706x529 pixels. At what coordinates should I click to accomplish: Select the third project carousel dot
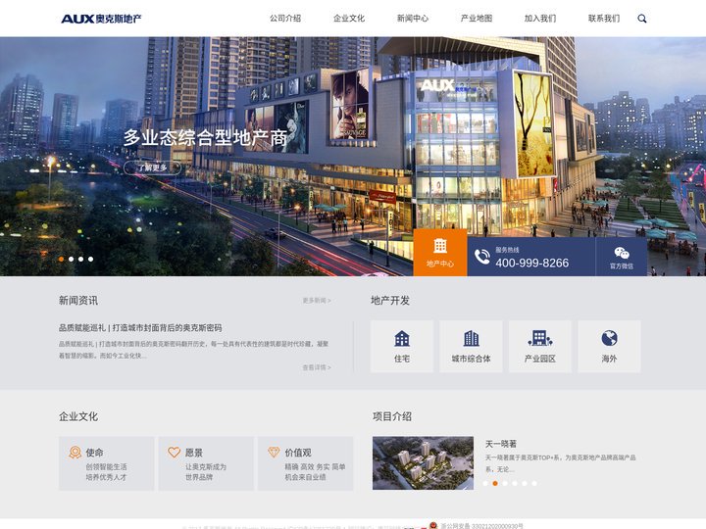coord(505,483)
